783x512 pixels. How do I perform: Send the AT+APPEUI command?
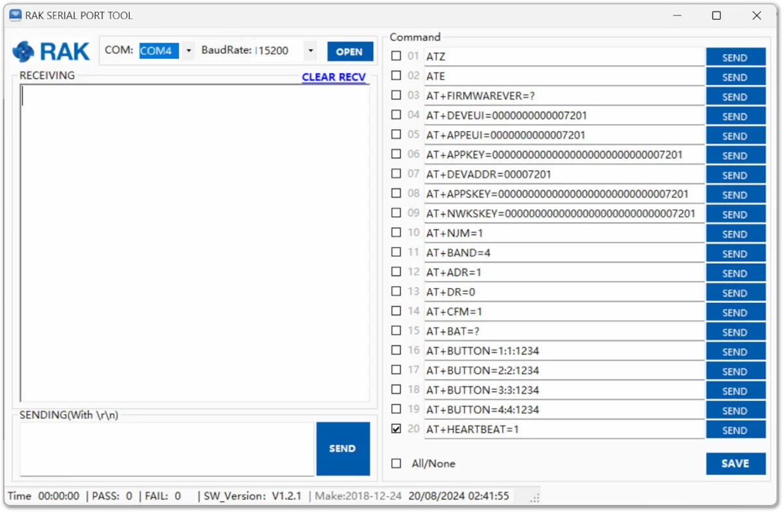(735, 136)
